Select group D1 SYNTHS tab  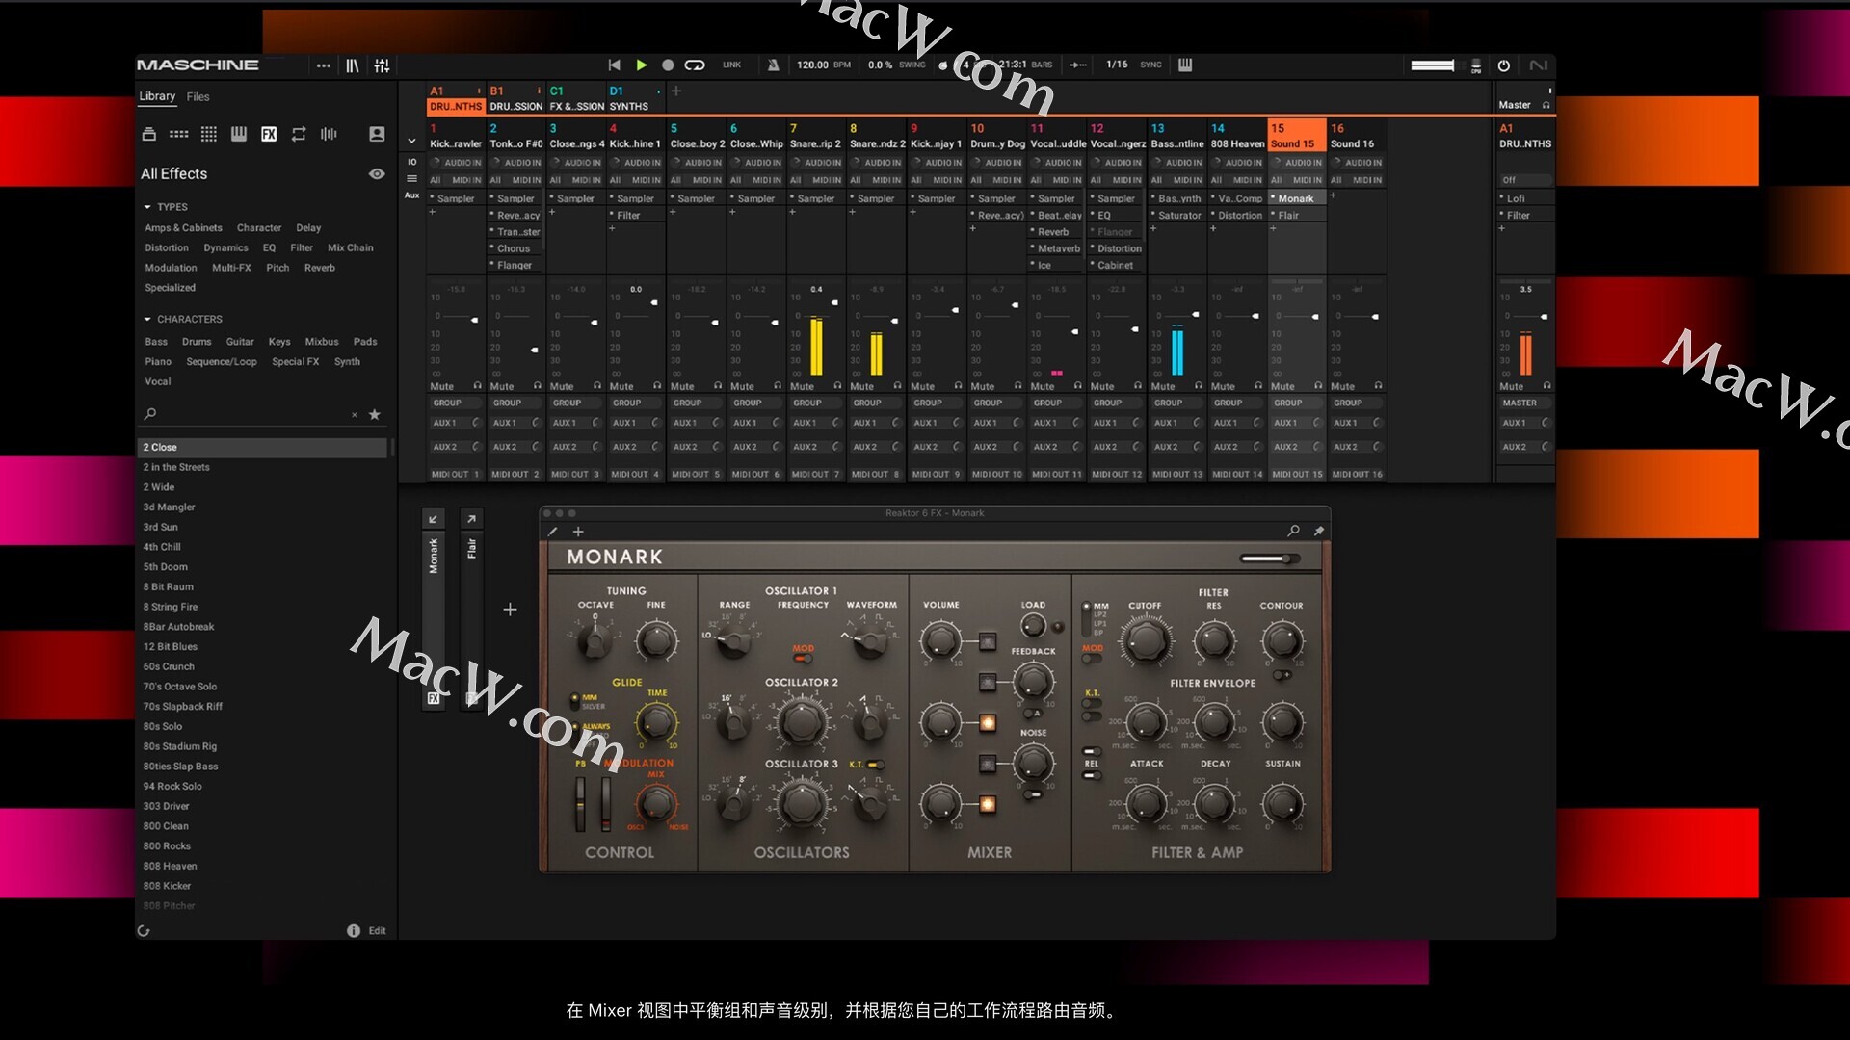point(636,98)
